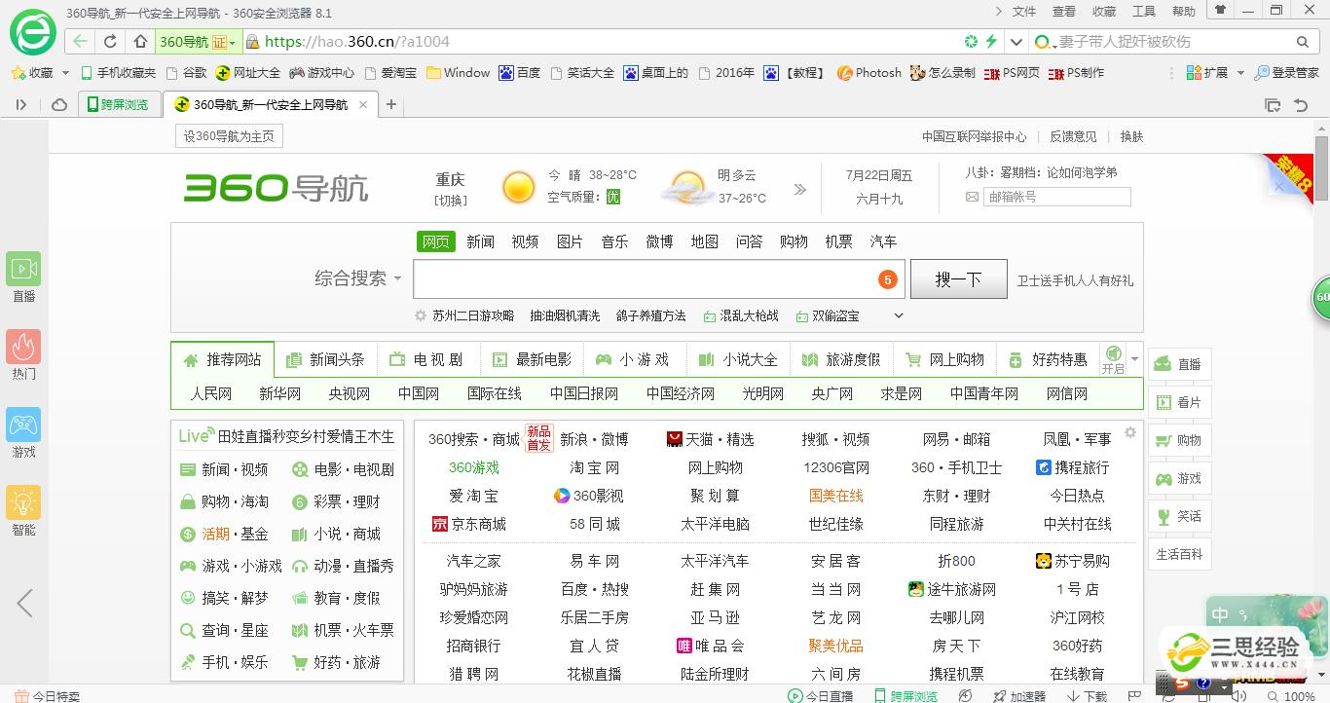The width and height of the screenshot is (1330, 703).
Task: Open the 游戏 gamepad icon in left sidebar
Action: click(23, 425)
